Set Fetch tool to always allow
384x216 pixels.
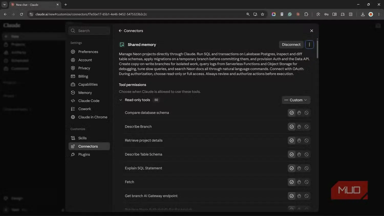(x=292, y=182)
